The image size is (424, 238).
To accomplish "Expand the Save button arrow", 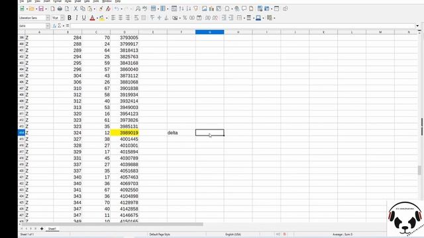I will click(46, 9).
